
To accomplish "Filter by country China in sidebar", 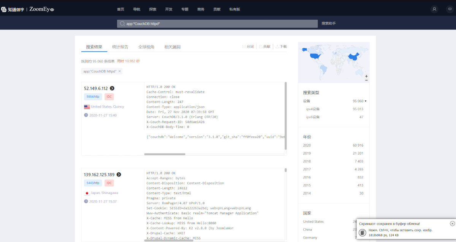I will (x=307, y=230).
